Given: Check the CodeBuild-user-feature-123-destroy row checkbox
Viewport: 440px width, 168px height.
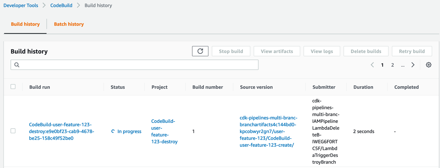Looking at the screenshot, I should 13,131.
